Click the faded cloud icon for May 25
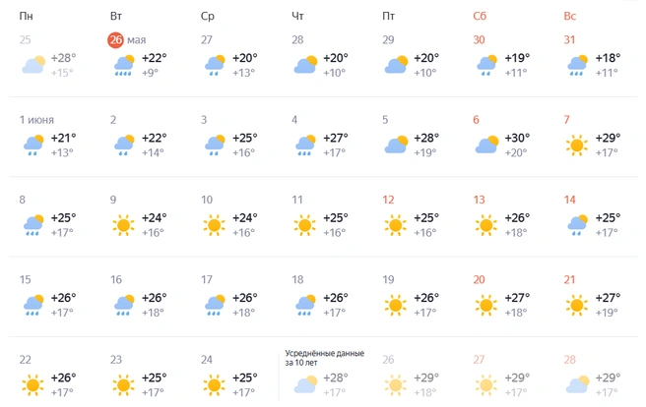This screenshot has width=646, height=407. [x=33, y=65]
